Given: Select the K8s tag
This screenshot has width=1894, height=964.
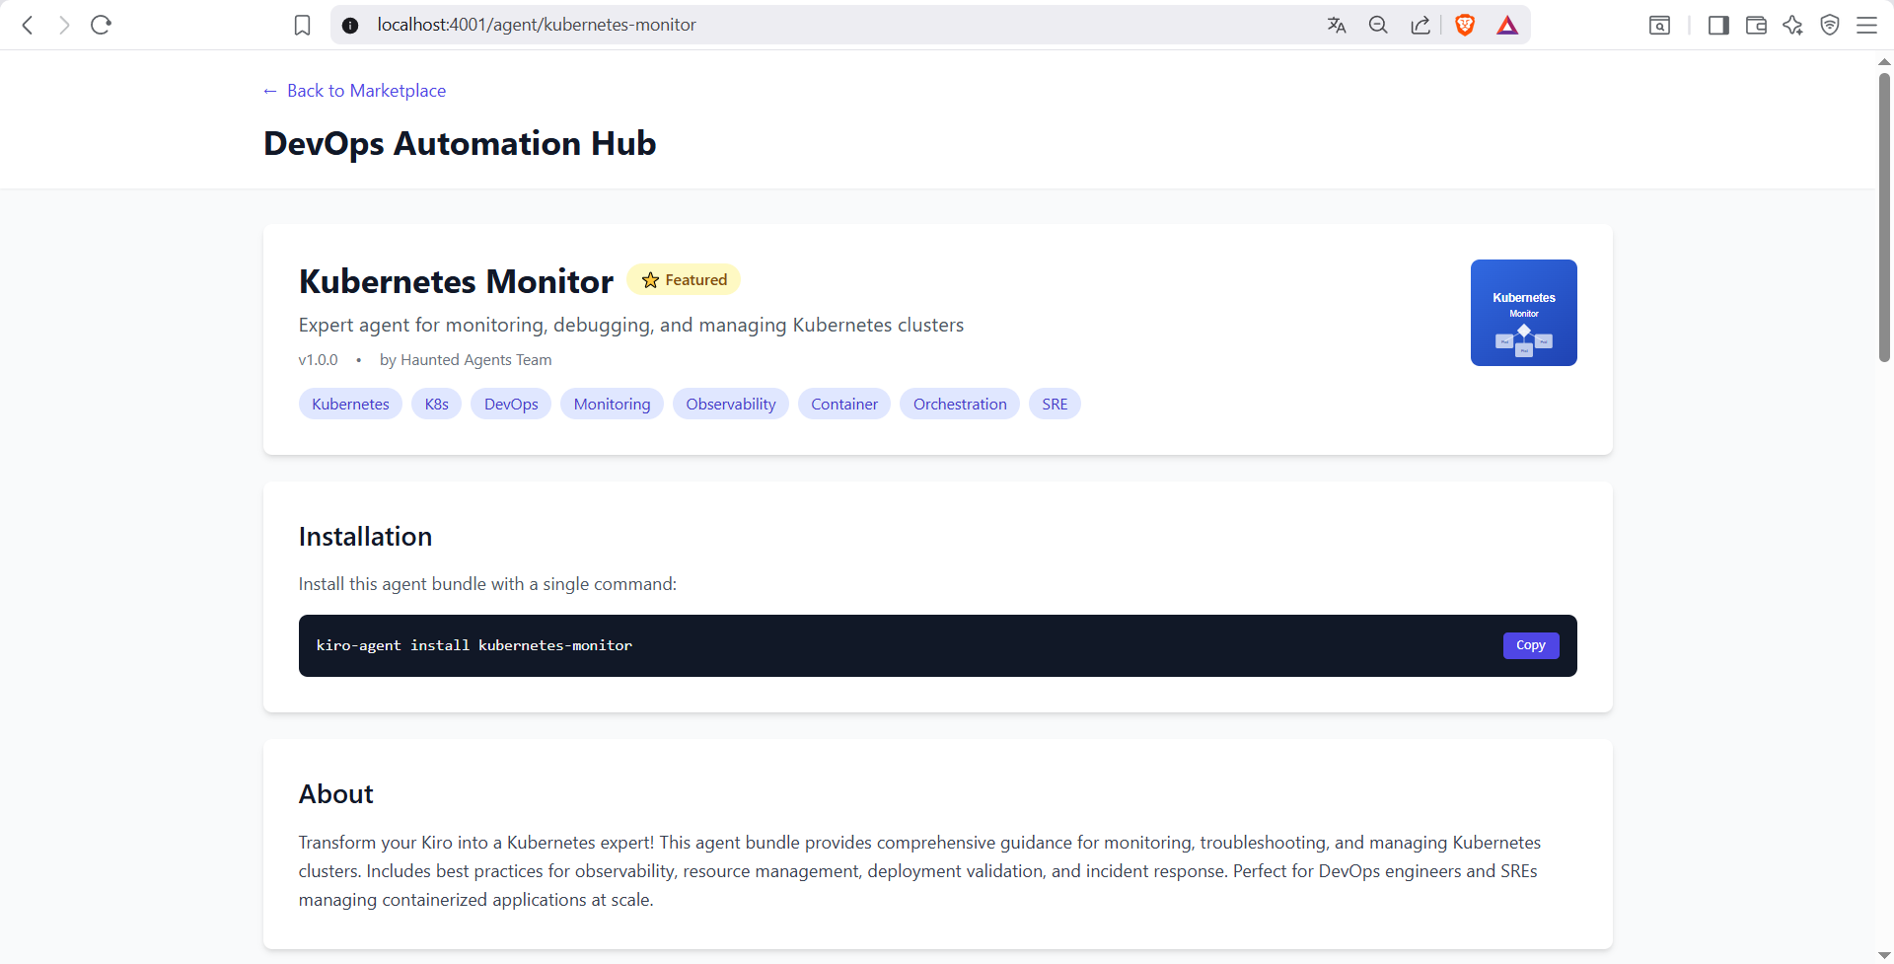Looking at the screenshot, I should [x=436, y=404].
